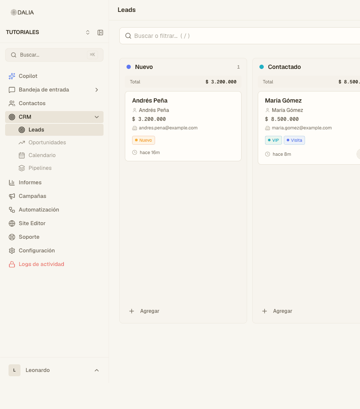Open the María Gómez lead card
Image resolution: width=360 pixels, height=409 pixels.
309,128
